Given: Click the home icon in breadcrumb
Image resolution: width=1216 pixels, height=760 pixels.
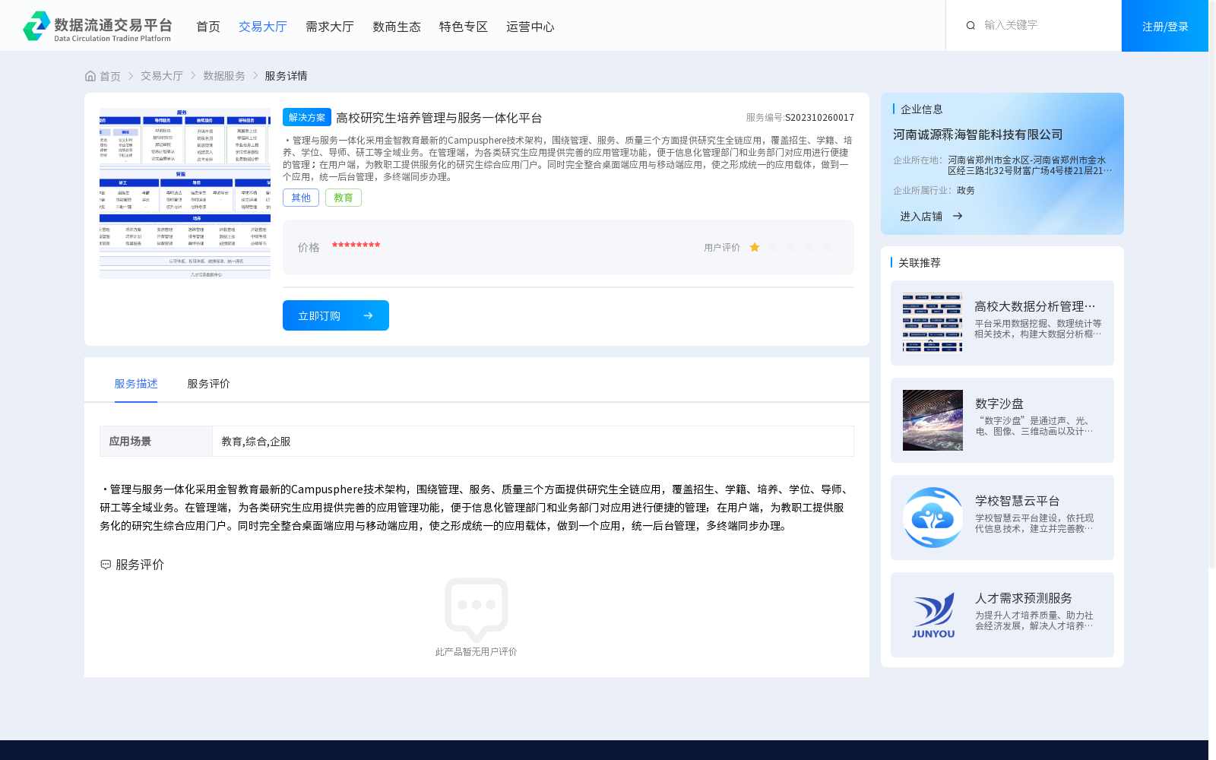Looking at the screenshot, I should pos(90,76).
